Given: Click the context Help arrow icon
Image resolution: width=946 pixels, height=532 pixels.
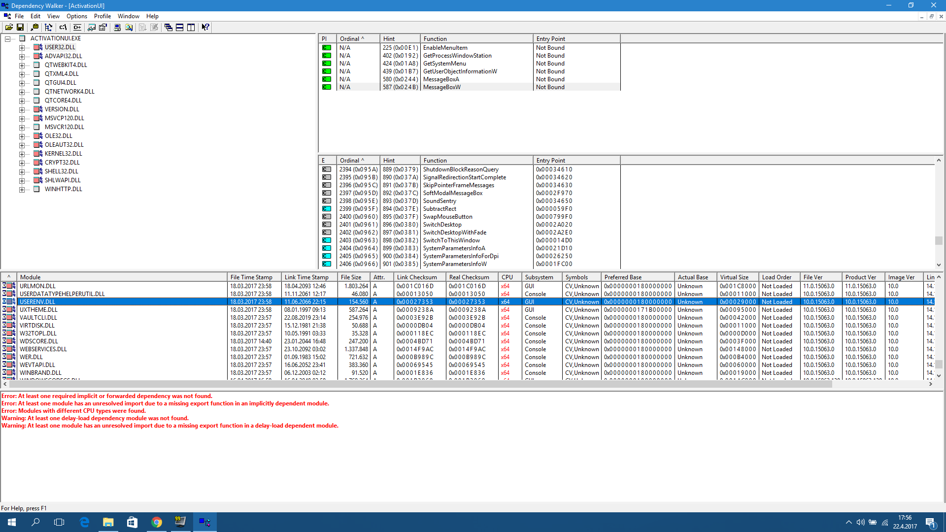Looking at the screenshot, I should click(205, 28).
